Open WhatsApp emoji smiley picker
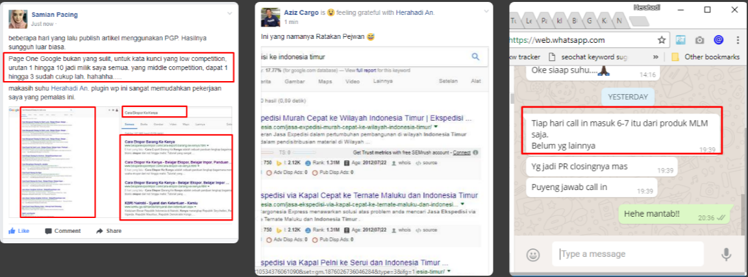Viewport: 748px width, 277px height. coord(533,254)
